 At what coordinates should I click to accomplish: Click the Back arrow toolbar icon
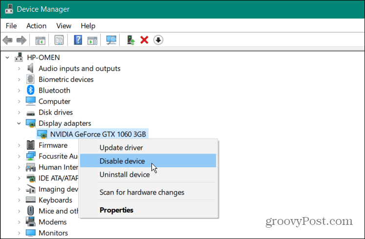point(7,40)
